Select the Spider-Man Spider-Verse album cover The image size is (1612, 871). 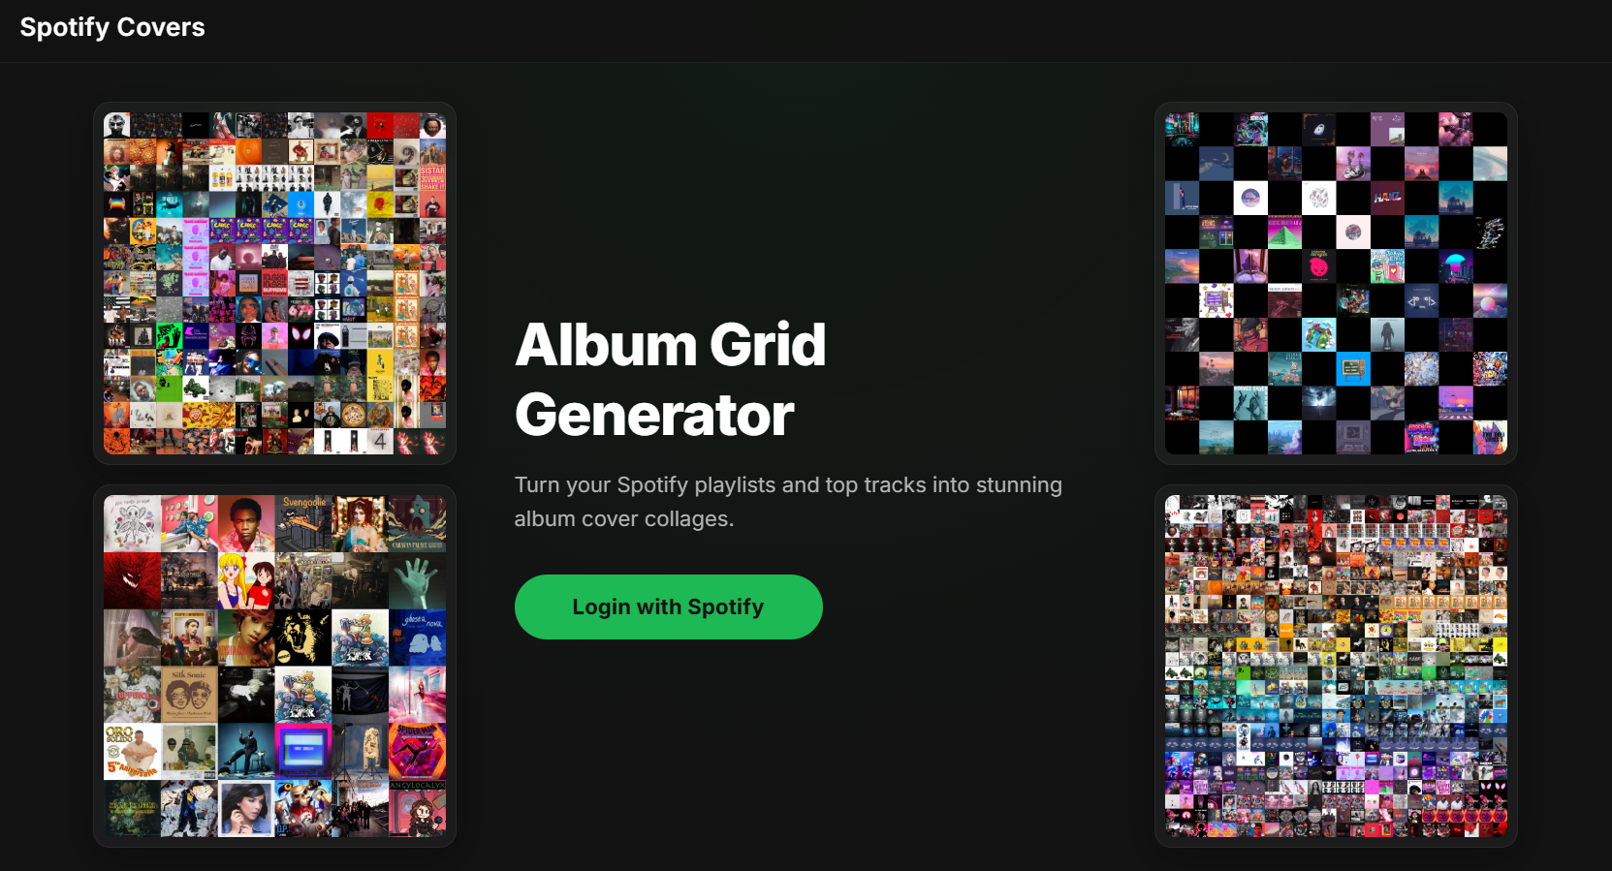(417, 751)
